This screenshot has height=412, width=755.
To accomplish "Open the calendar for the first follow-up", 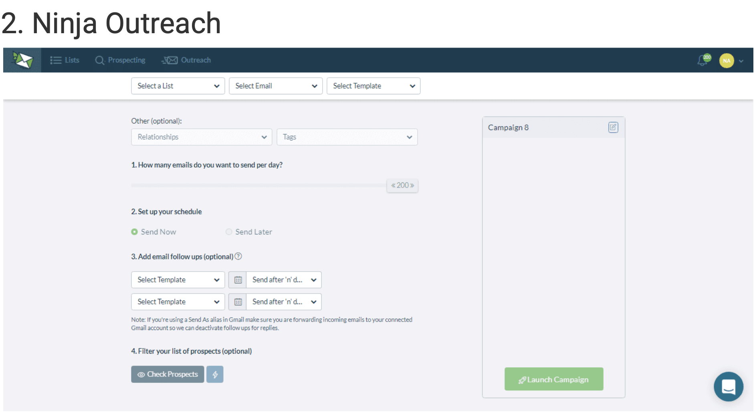I will (237, 280).
